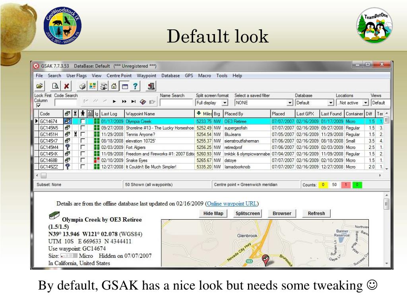Click the yellow count swatch
Image resolution: width=407 pixels, height=305 pixels.
(323, 185)
